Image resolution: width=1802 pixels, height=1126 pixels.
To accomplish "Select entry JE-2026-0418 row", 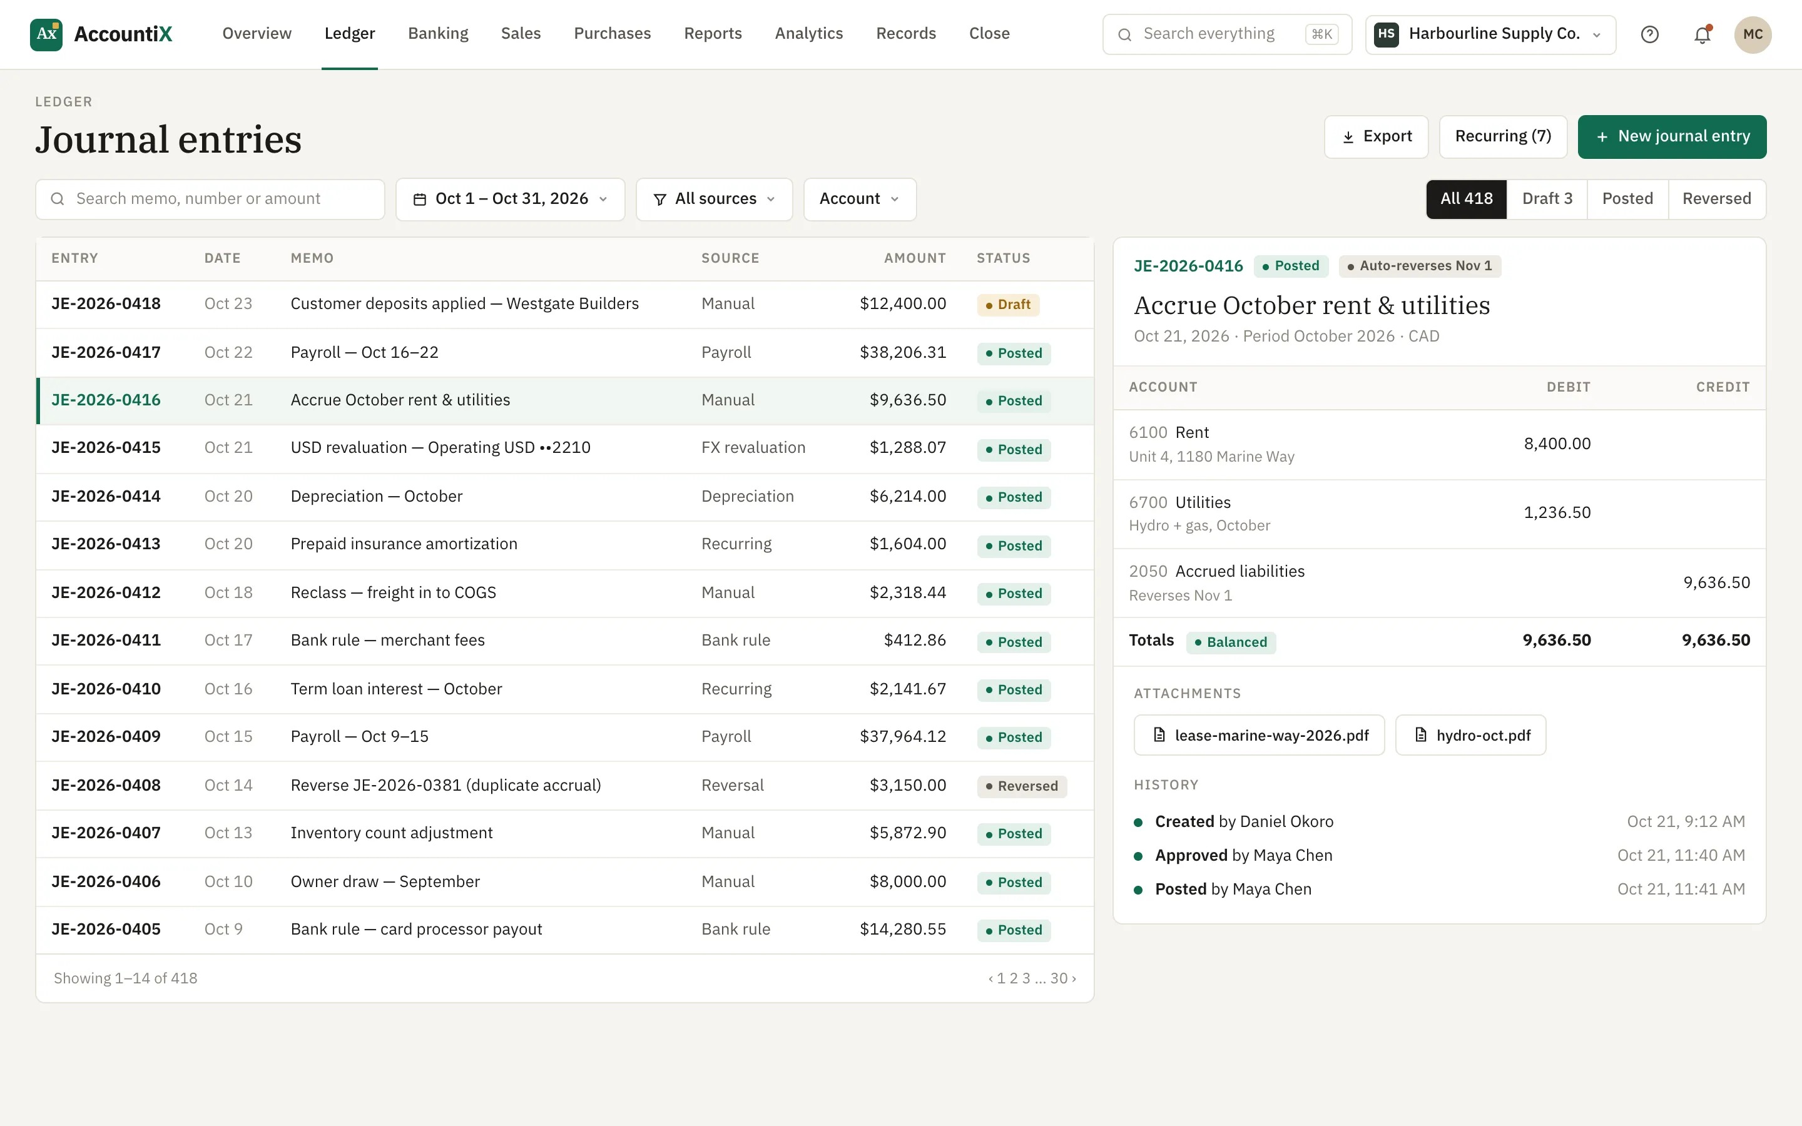I will [564, 304].
